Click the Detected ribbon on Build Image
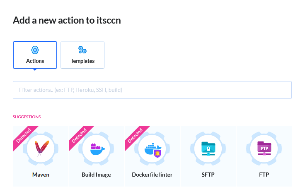Image resolution: width=305 pixels, height=194 pixels. [x=79, y=136]
